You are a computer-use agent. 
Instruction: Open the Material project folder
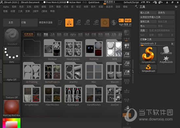94,48
